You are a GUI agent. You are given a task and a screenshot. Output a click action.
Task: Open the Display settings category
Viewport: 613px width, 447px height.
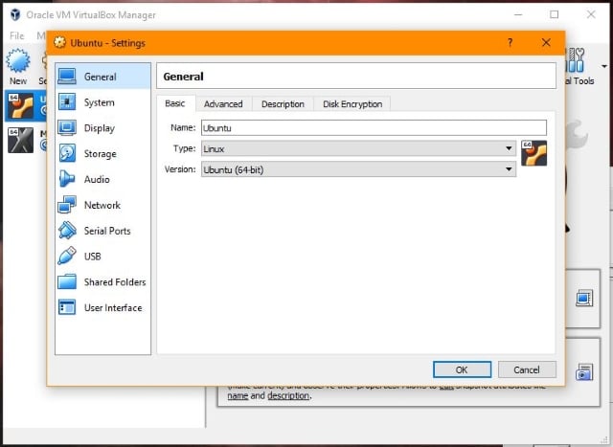(102, 128)
